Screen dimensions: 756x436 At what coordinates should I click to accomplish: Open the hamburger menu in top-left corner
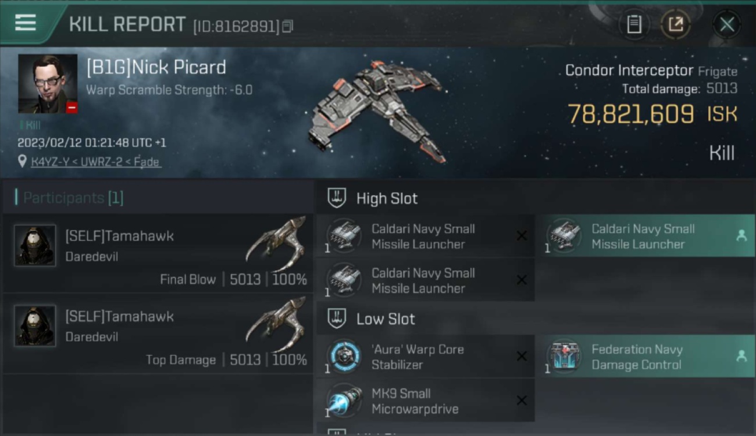tap(25, 23)
